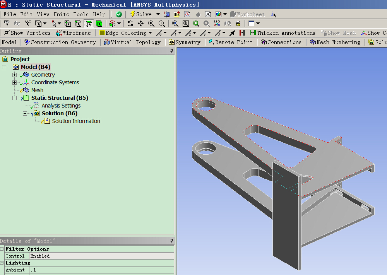Select the Face selection filter icon

89,24
